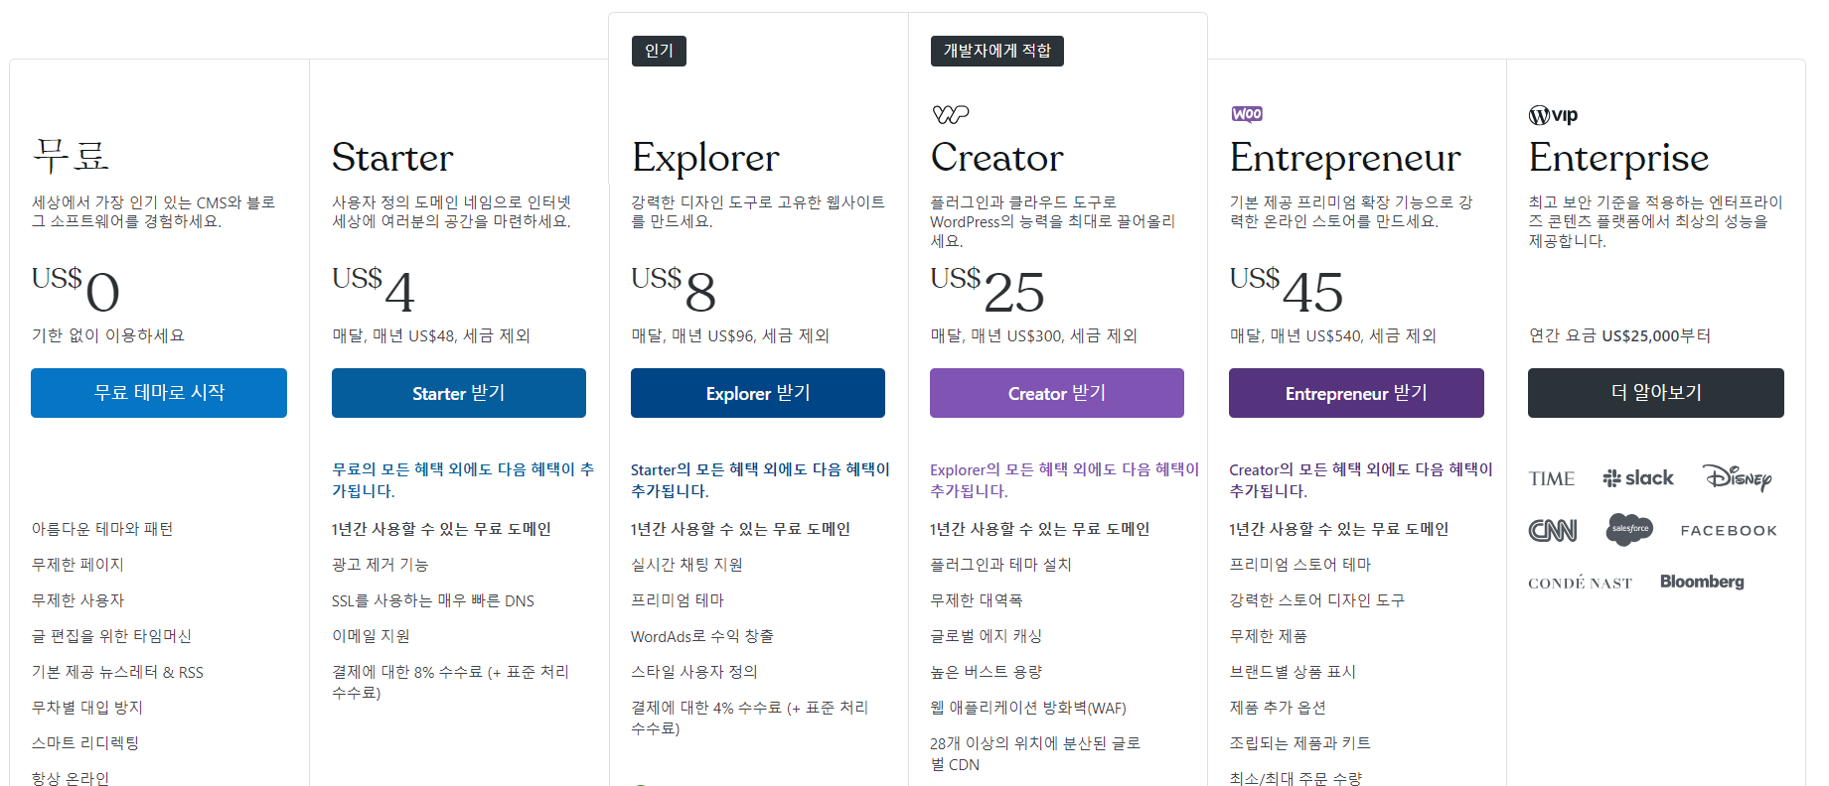Click the Condé Nast logo
This screenshot has height=786, width=1829.
pyautogui.click(x=1580, y=584)
